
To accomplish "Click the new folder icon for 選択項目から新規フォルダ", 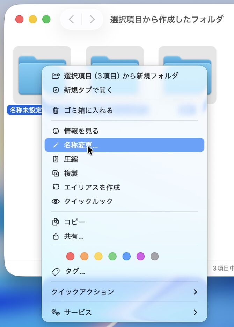I will click(56, 76).
